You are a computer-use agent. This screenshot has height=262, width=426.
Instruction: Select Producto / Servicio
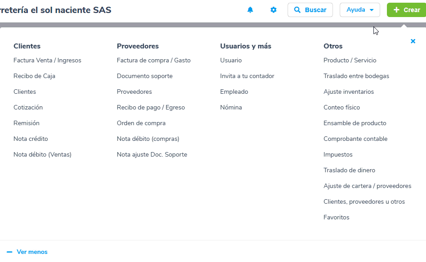pyautogui.click(x=350, y=60)
